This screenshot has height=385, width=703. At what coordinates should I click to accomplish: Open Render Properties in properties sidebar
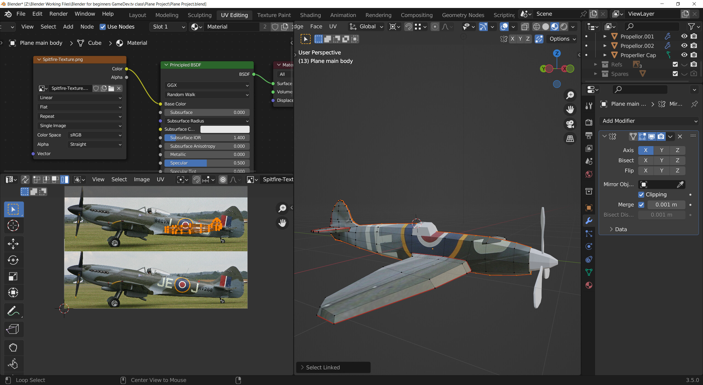(589, 122)
